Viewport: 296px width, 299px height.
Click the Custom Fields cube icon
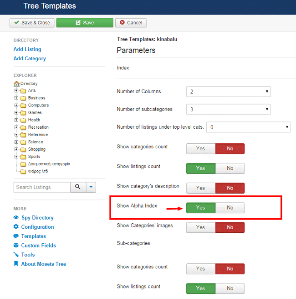[16, 245]
